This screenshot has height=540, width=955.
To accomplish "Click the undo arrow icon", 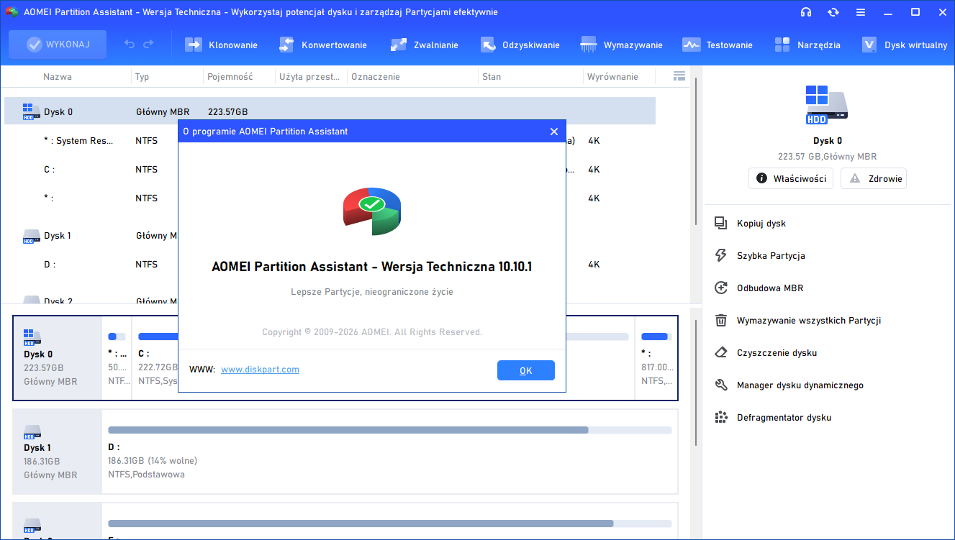I will coord(130,45).
